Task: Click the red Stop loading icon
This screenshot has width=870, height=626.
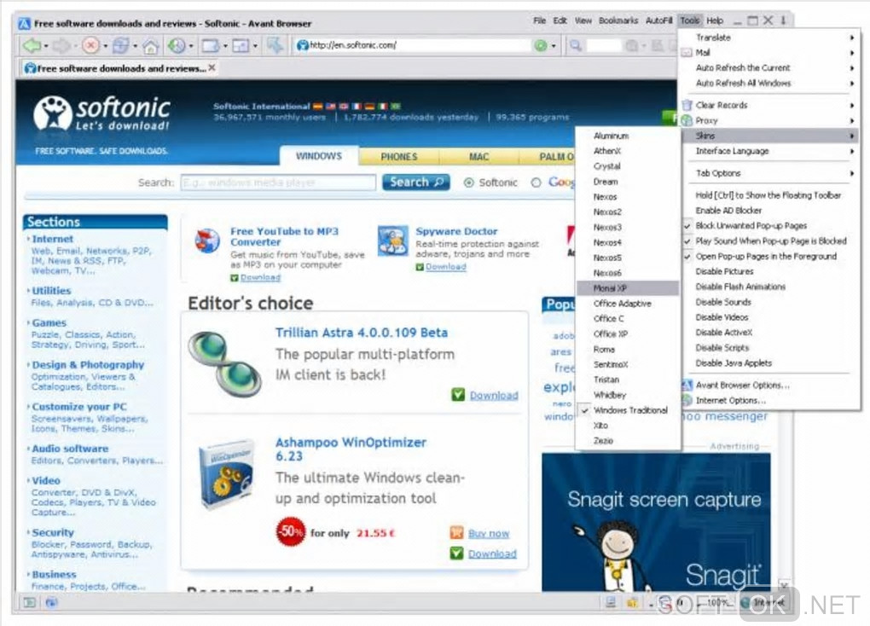Action: point(90,45)
